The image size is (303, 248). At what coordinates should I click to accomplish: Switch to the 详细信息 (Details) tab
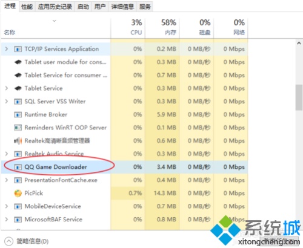click(122, 7)
